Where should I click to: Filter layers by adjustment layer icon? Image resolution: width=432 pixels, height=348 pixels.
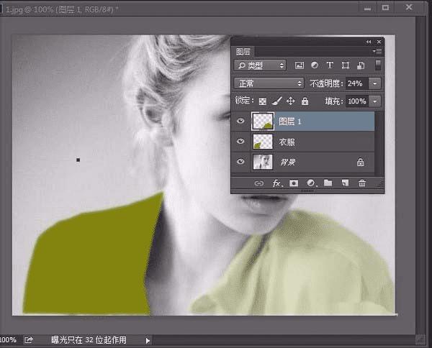click(315, 65)
